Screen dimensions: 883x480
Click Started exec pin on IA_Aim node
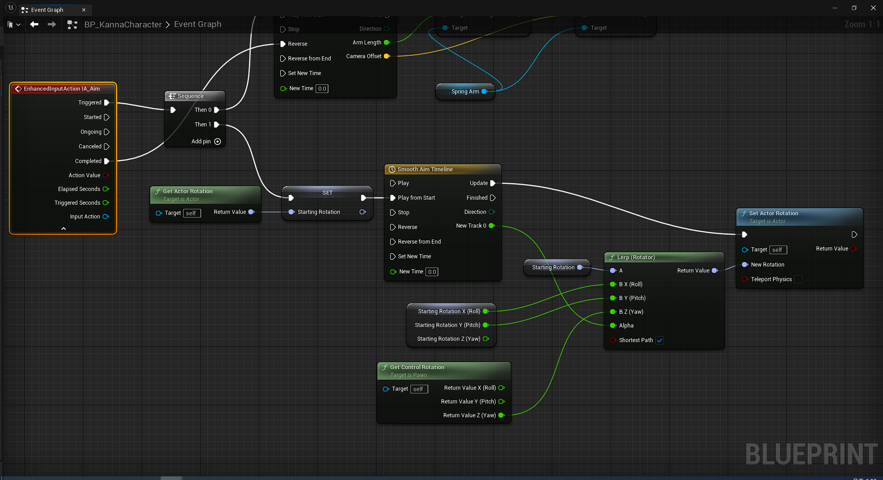coord(107,117)
